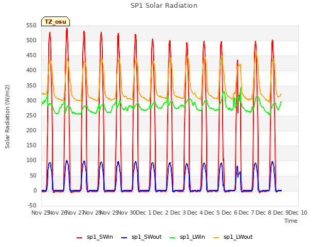Click the orange sp1_LWout legend swatch
Screen dimensions: 329x247
point(216,237)
